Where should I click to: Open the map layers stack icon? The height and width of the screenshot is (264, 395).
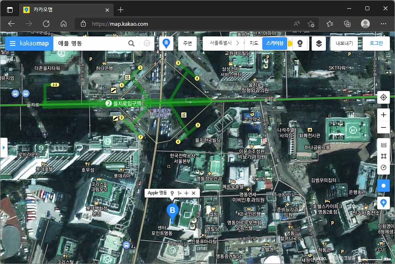pos(319,44)
